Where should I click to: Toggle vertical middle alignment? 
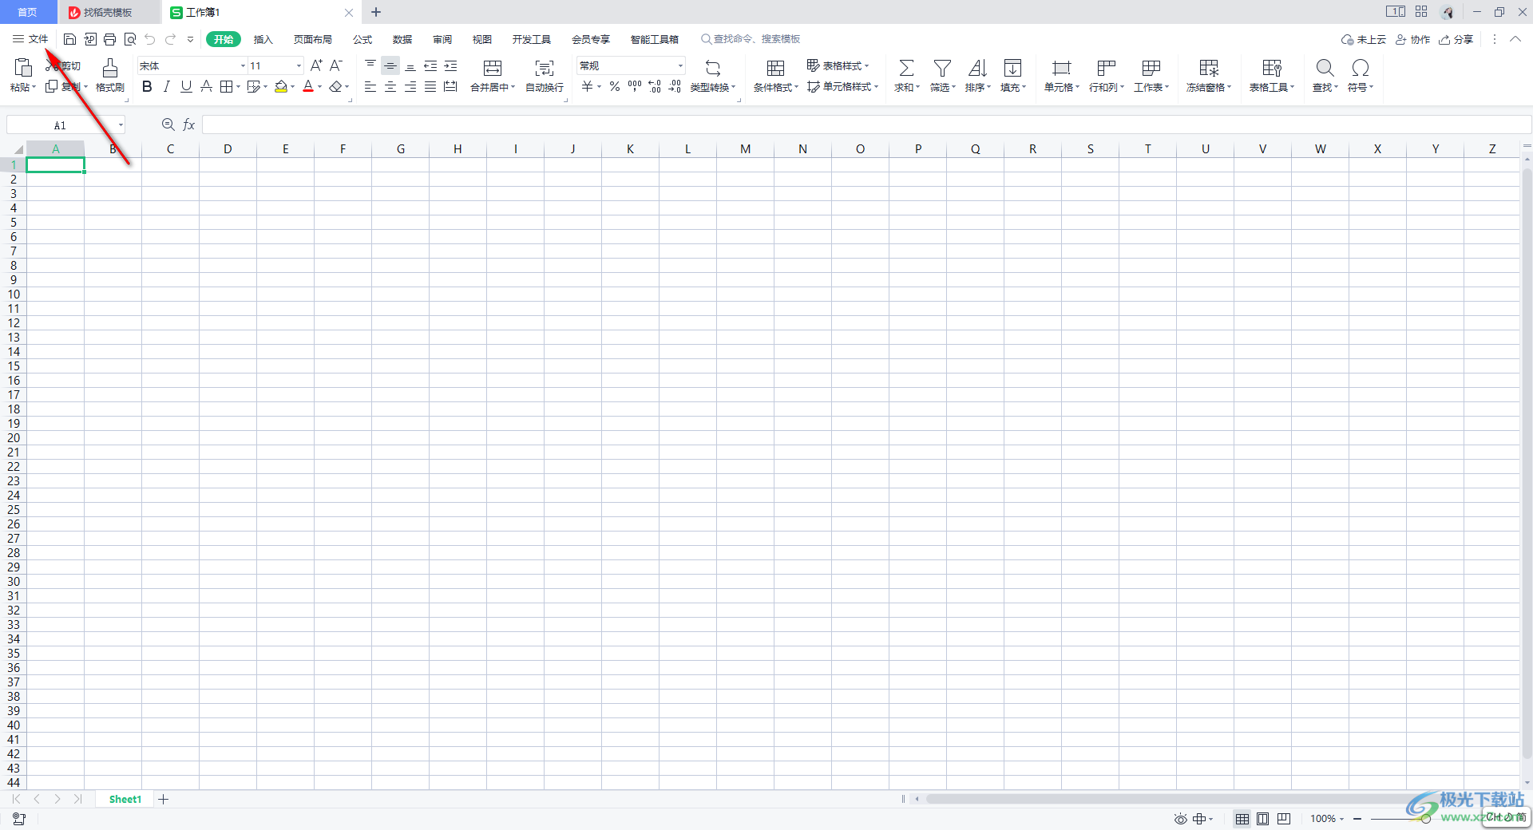click(x=390, y=65)
